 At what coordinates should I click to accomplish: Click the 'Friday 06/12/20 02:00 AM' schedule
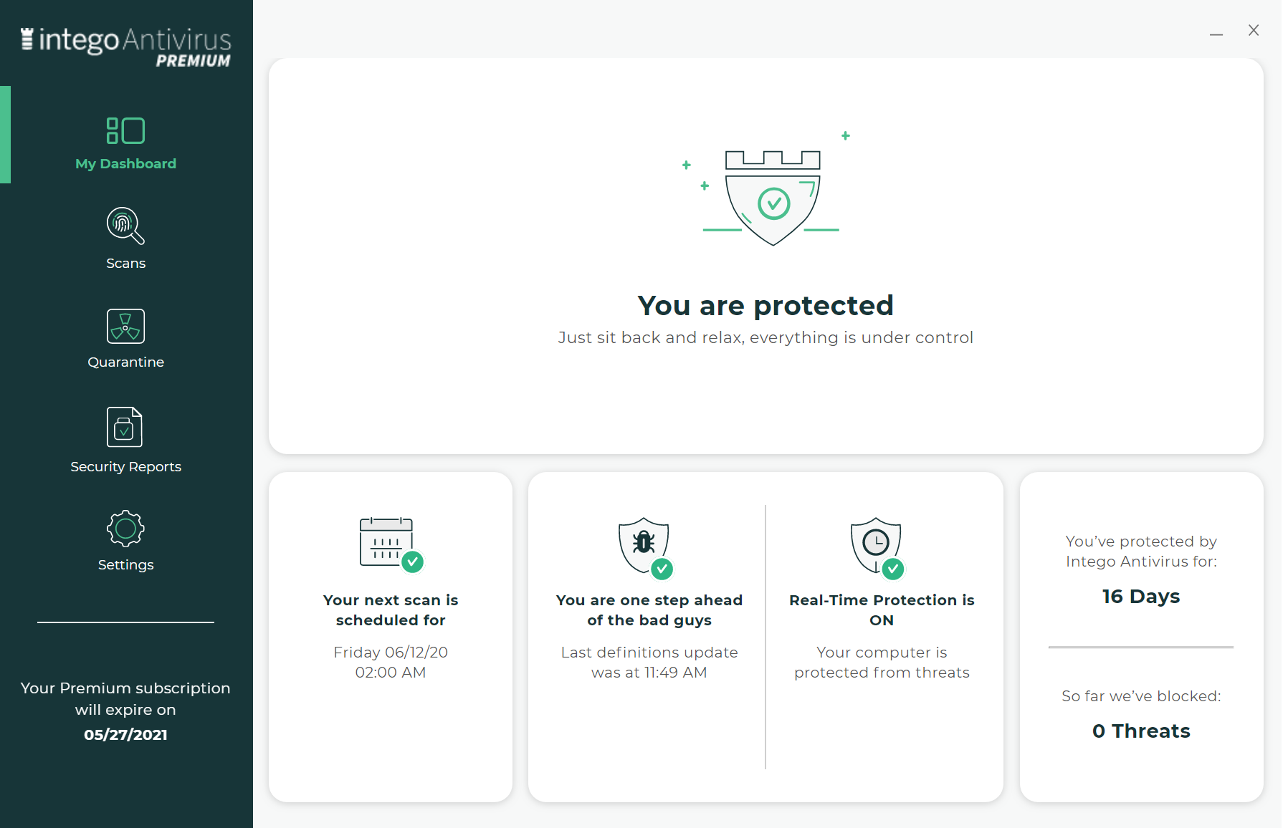click(391, 663)
